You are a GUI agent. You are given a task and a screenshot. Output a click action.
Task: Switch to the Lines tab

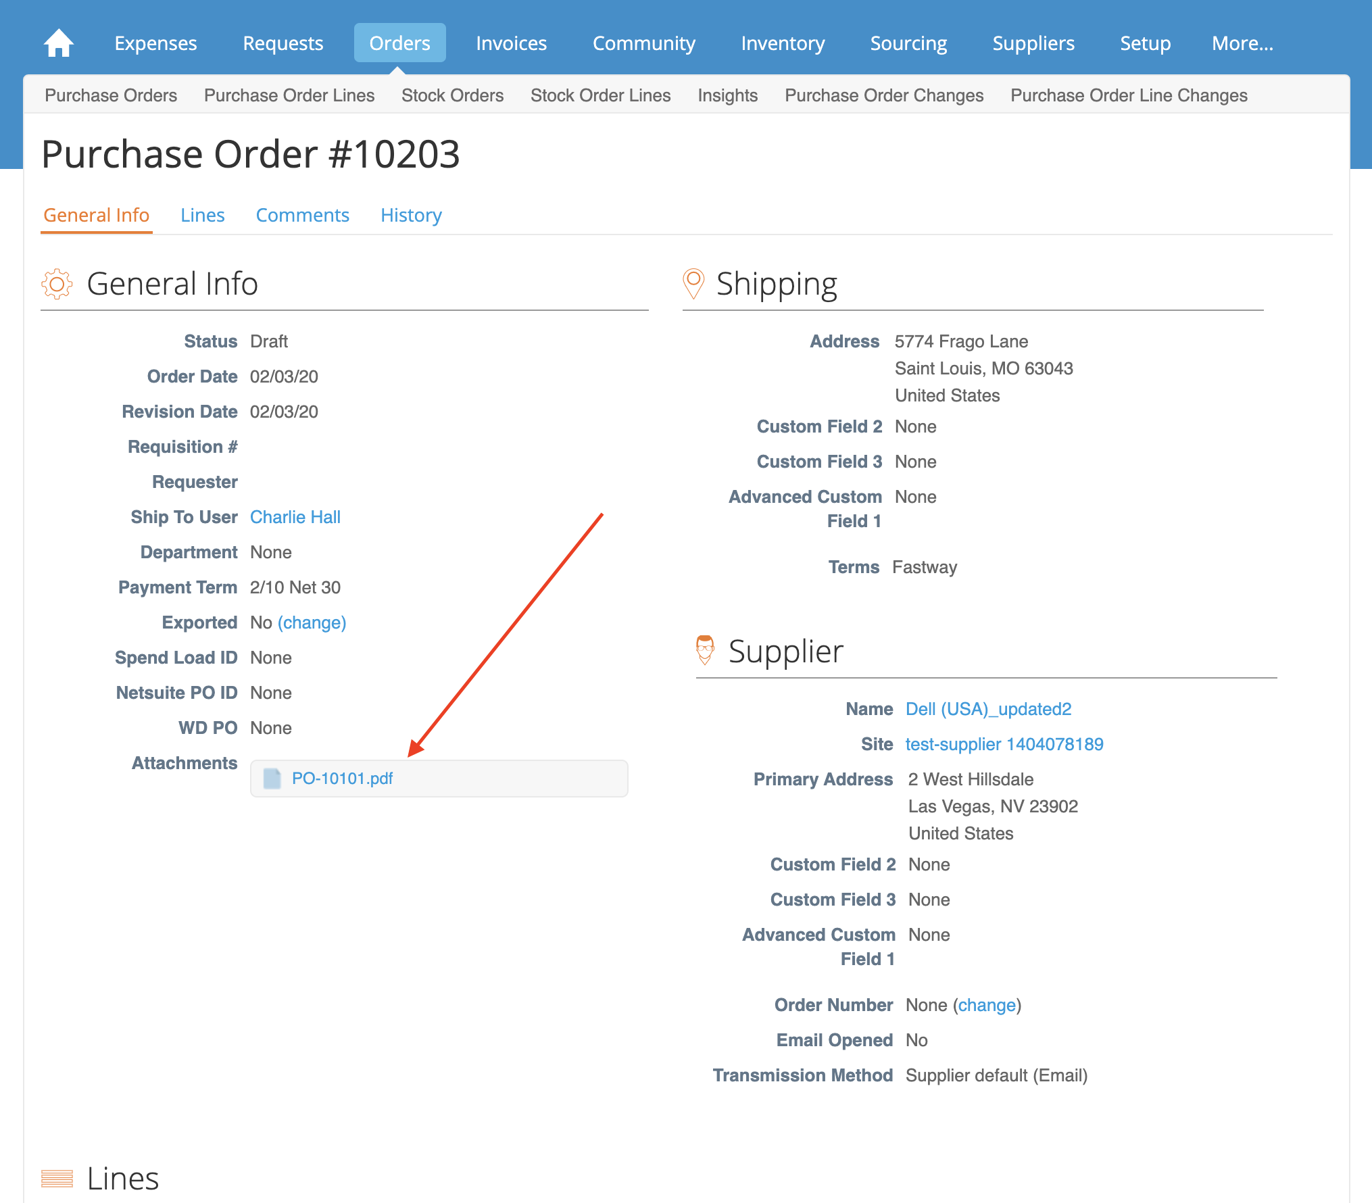click(202, 215)
